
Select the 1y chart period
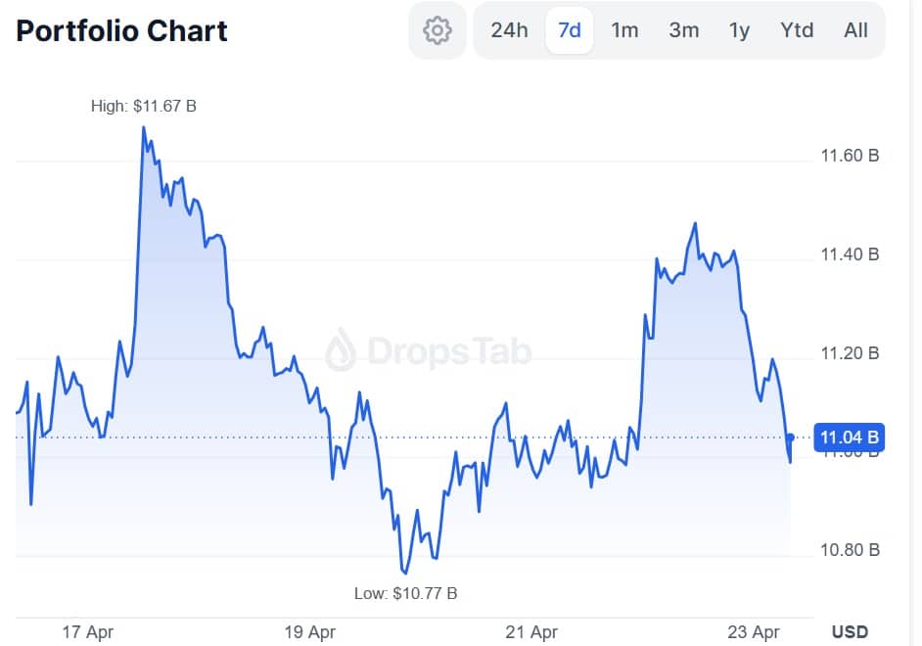[x=739, y=30]
